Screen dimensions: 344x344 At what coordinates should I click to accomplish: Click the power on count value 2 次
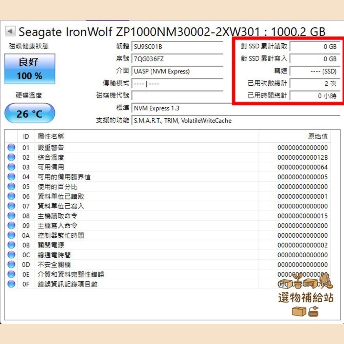point(315,83)
